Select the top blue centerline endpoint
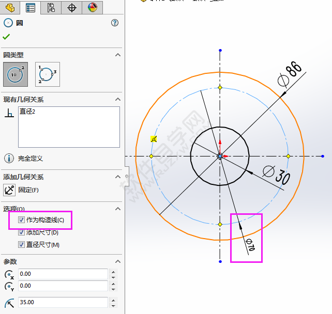The width and height of the screenshot is (332, 314). [x=220, y=50]
